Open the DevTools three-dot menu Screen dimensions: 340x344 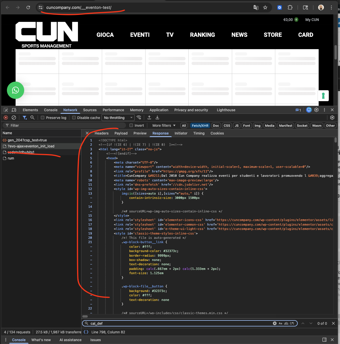[324, 110]
